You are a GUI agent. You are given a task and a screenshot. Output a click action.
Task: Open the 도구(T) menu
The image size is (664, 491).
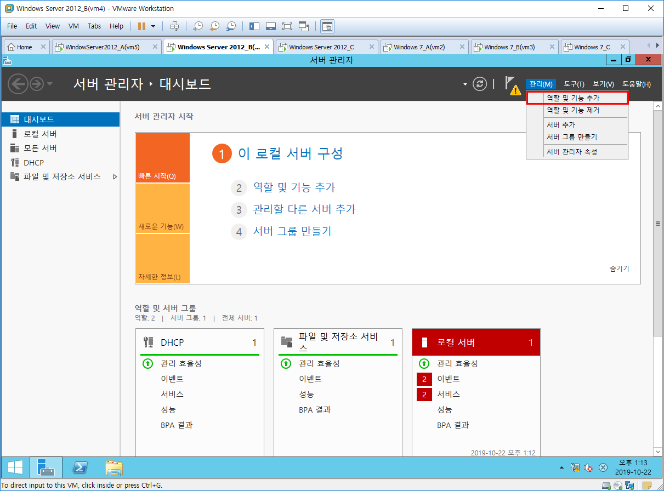point(574,84)
